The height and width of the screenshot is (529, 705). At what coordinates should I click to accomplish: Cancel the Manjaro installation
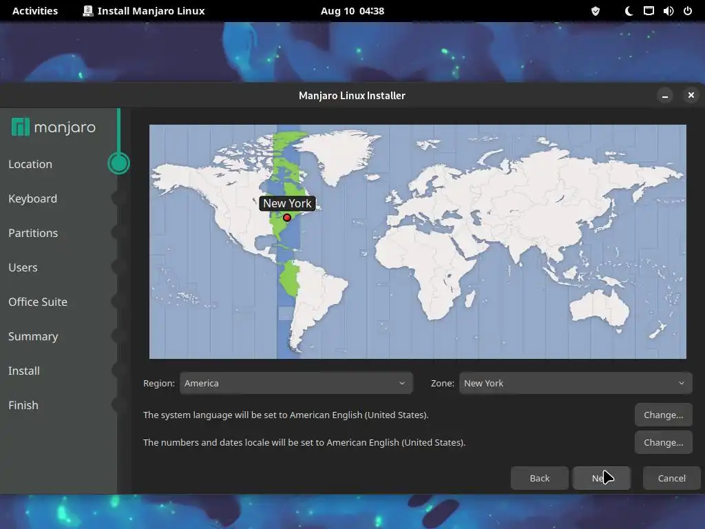click(672, 478)
